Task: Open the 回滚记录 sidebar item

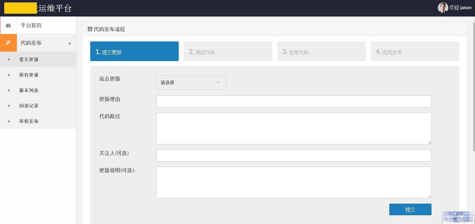Action: pos(38,106)
